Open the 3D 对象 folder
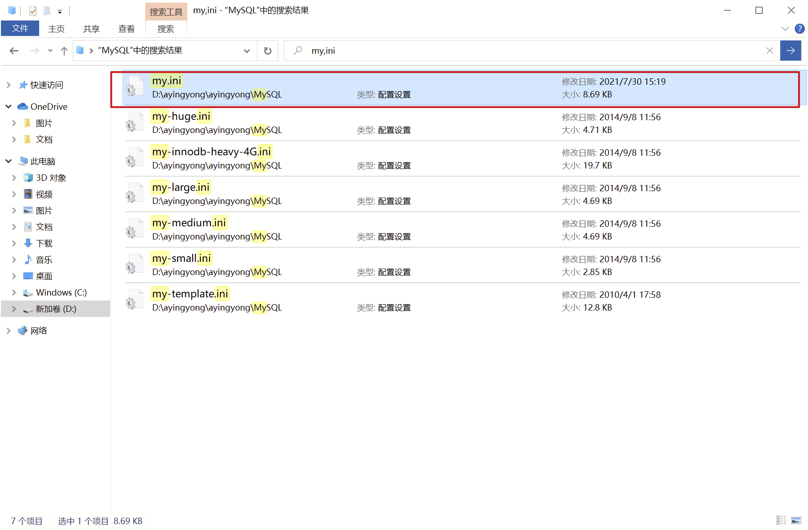 (51, 178)
